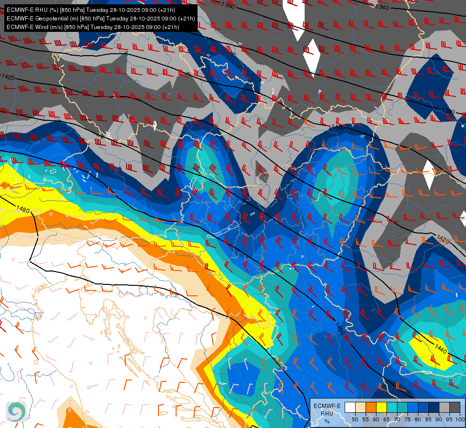Click the legend value 100
Image resolution: width=466 pixels, height=428 pixels.
[460, 419]
